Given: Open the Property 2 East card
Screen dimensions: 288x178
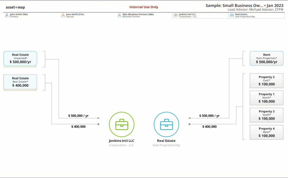Looking at the screenshot, I should [x=266, y=81].
